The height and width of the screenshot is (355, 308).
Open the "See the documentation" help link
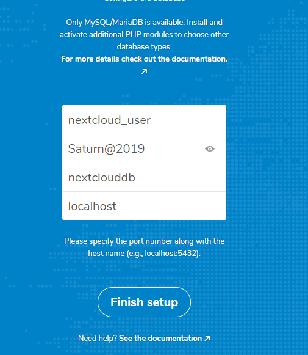point(160,339)
